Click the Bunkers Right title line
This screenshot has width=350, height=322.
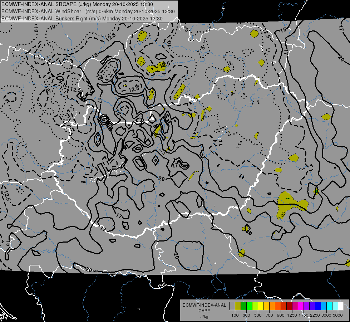82,19
